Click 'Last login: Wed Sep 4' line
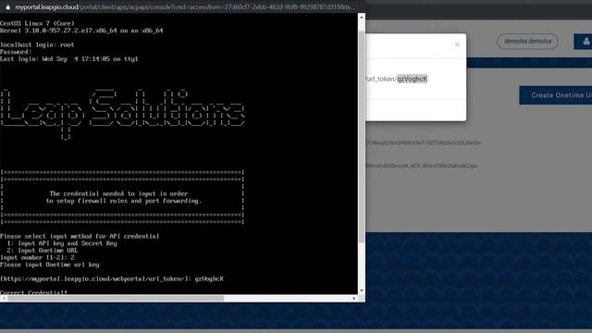Viewport: 592px width, 333px height. click(x=69, y=59)
